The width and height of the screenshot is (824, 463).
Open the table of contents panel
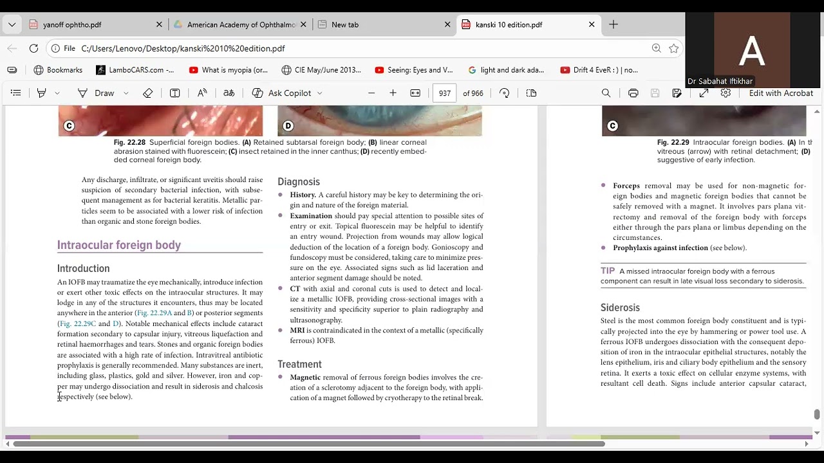16,93
